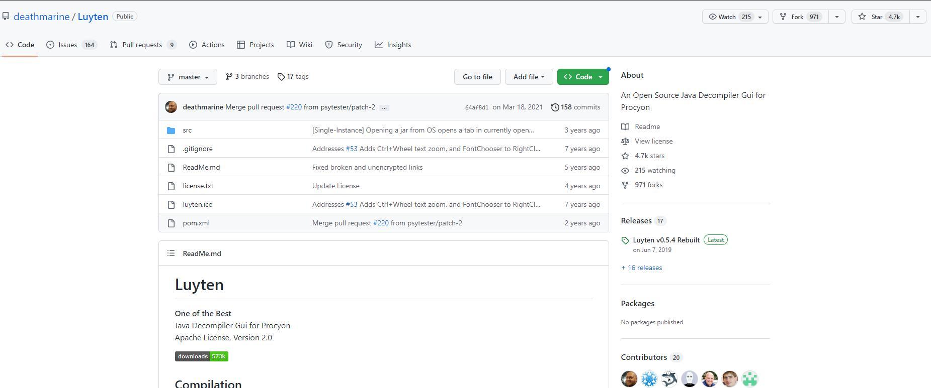Open the deathmarine owner link
931x388 pixels.
point(41,17)
